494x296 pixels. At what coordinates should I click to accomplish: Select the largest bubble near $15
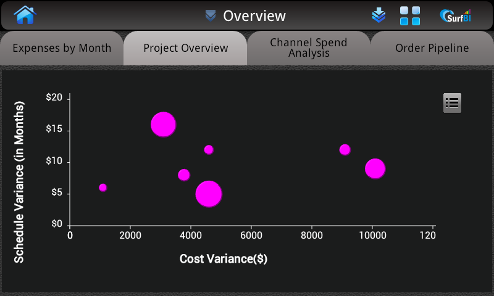point(163,125)
